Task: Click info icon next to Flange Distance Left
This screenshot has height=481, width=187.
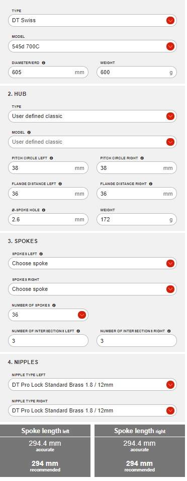Action: [60, 184]
